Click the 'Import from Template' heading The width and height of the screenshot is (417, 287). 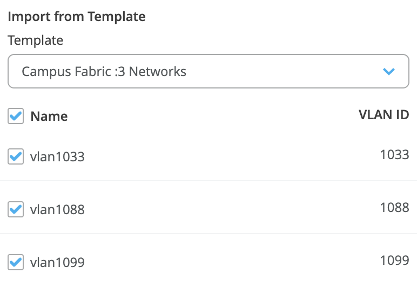(x=77, y=17)
